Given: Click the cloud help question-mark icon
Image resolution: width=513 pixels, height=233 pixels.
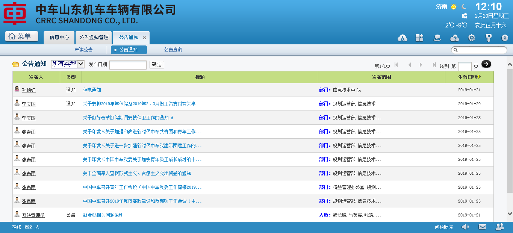Looking at the screenshot, I should 454,38.
